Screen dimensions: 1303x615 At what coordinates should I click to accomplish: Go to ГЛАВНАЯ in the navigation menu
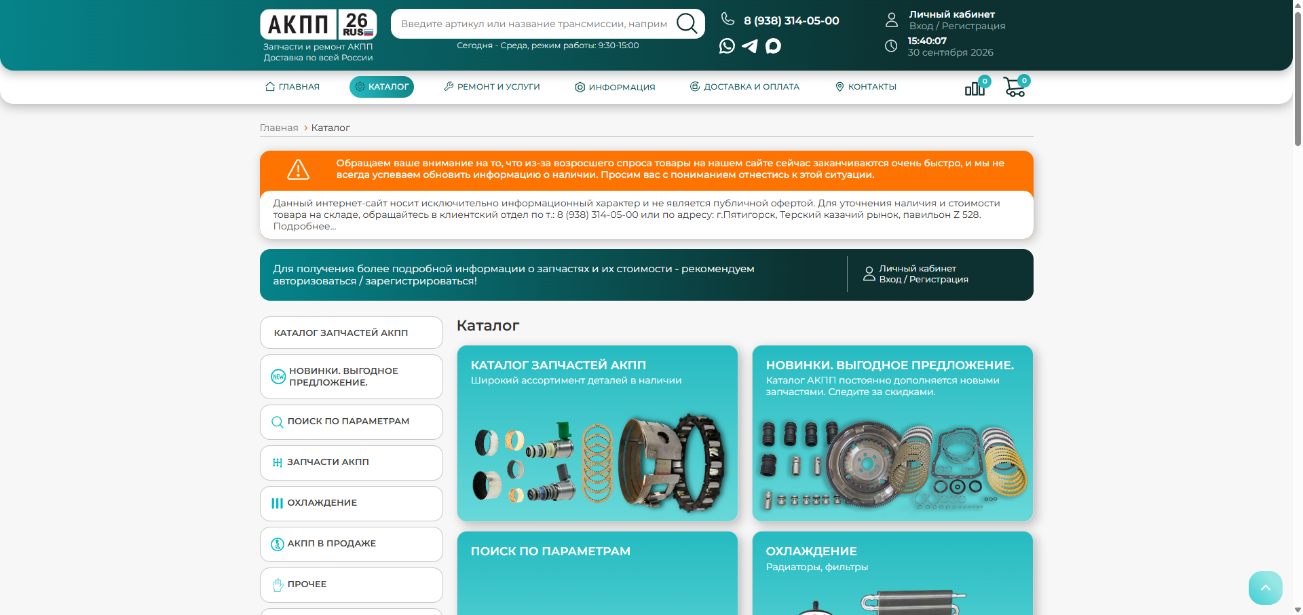[292, 87]
